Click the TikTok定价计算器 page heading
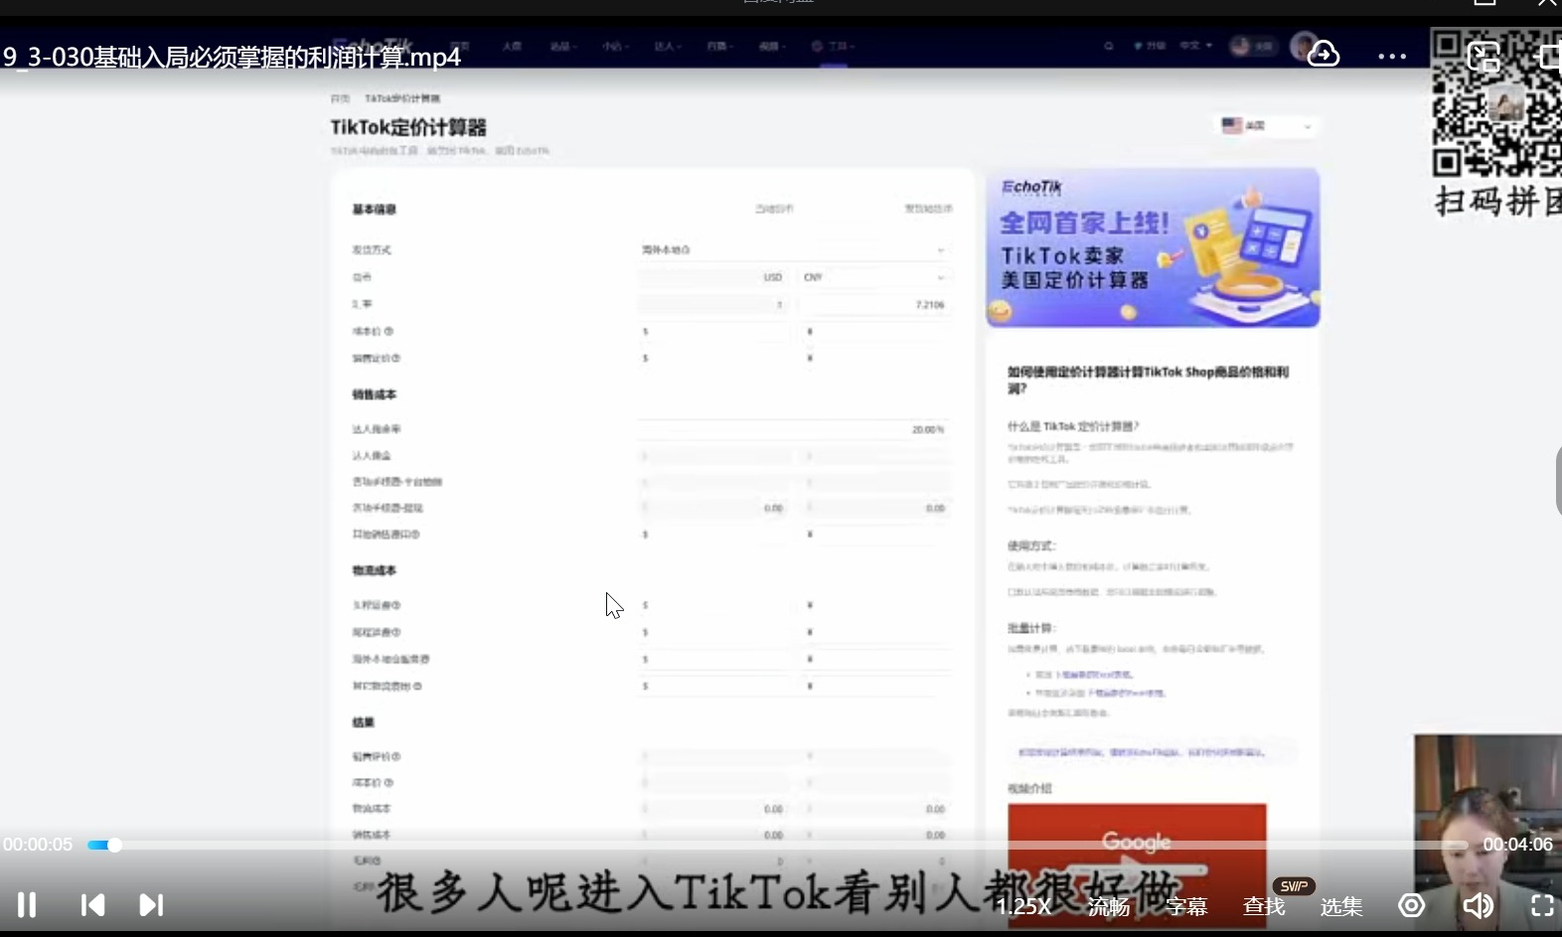This screenshot has width=1562, height=937. pyautogui.click(x=408, y=127)
